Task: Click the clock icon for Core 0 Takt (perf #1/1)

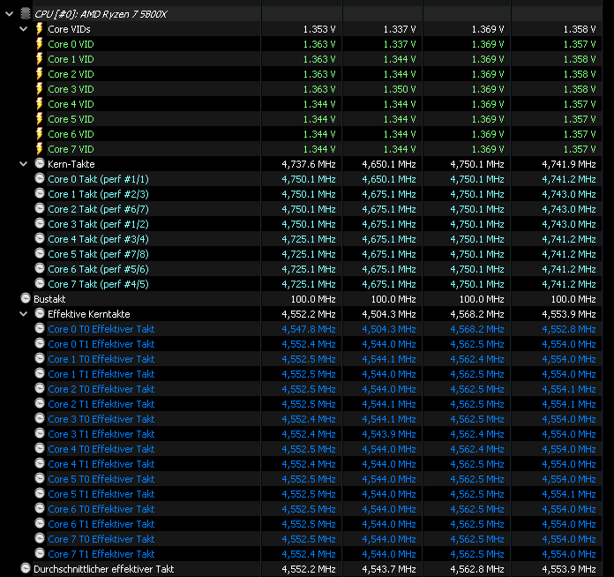Action: coord(40,178)
